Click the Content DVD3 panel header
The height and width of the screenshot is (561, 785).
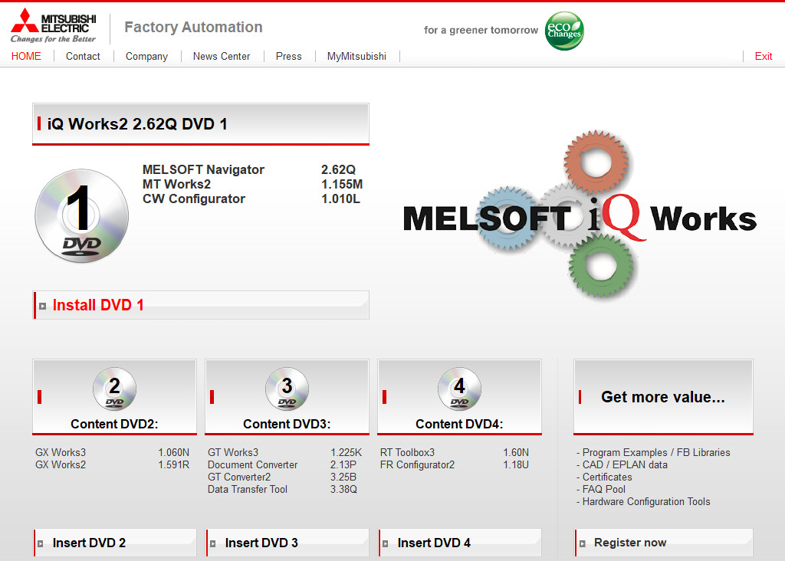click(287, 397)
